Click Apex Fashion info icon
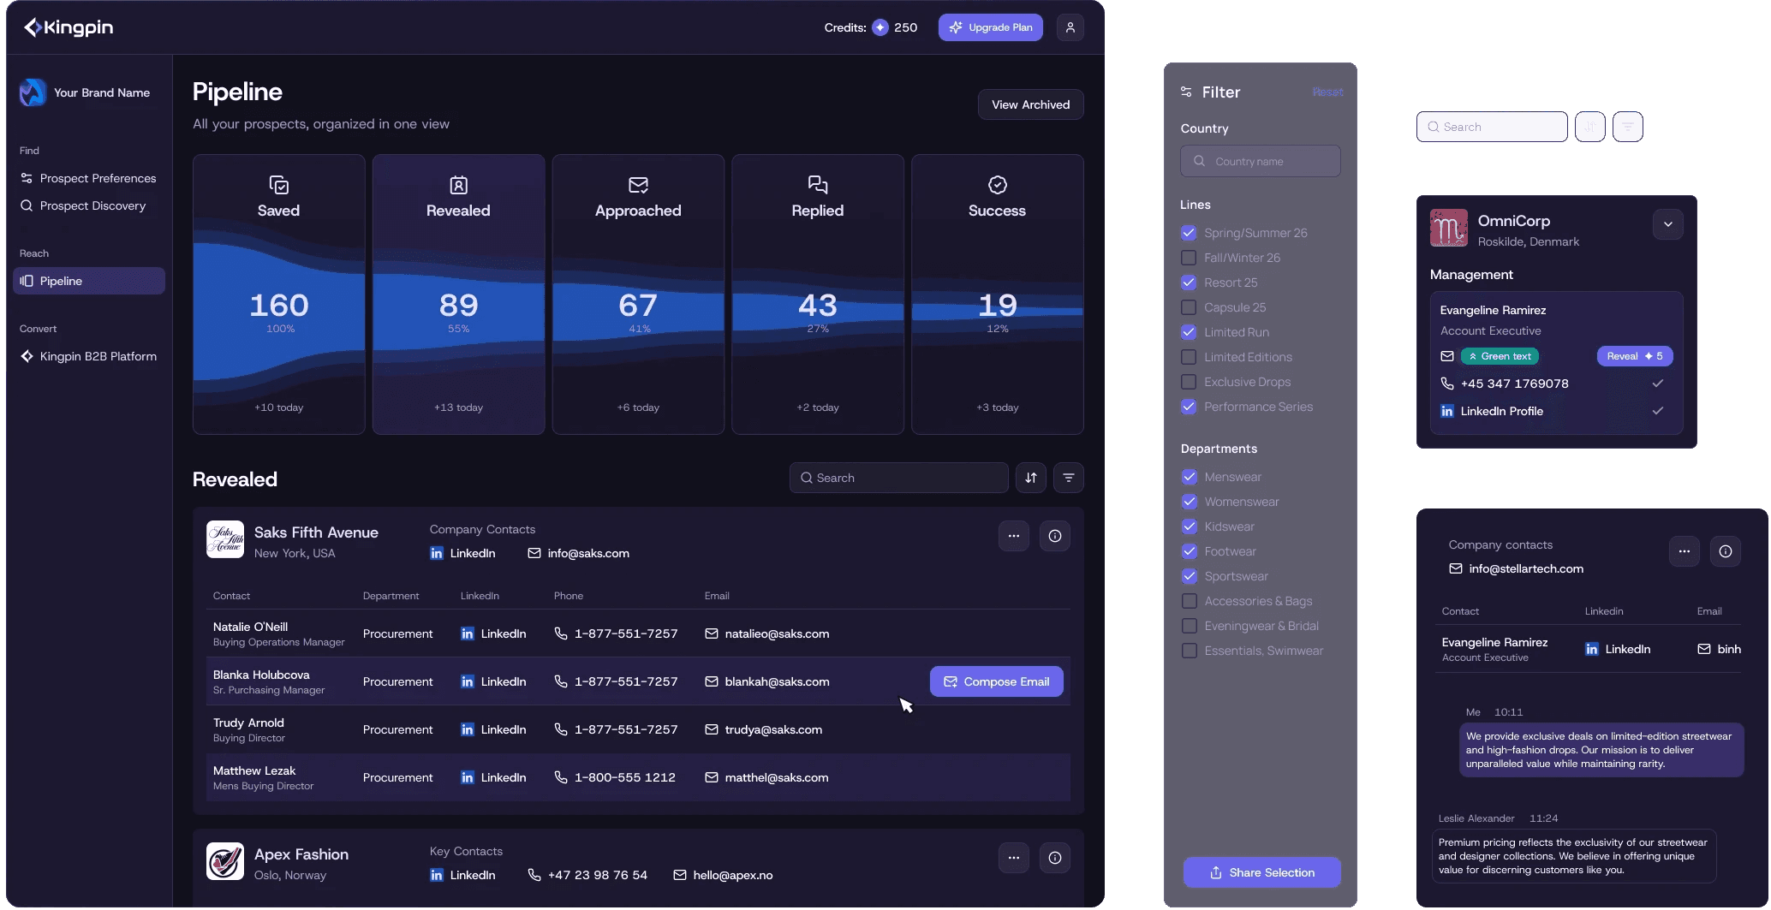 pyautogui.click(x=1055, y=858)
